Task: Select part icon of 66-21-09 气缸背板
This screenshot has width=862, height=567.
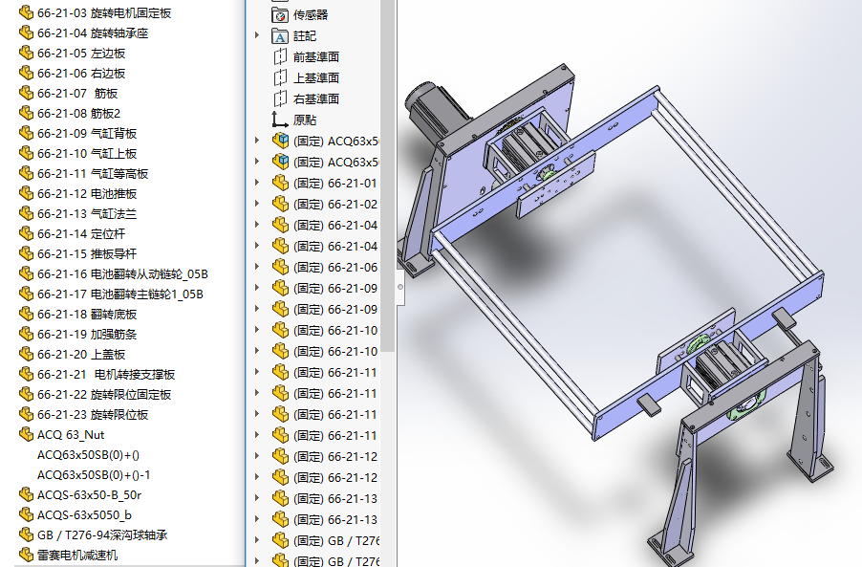Action: tap(26, 133)
